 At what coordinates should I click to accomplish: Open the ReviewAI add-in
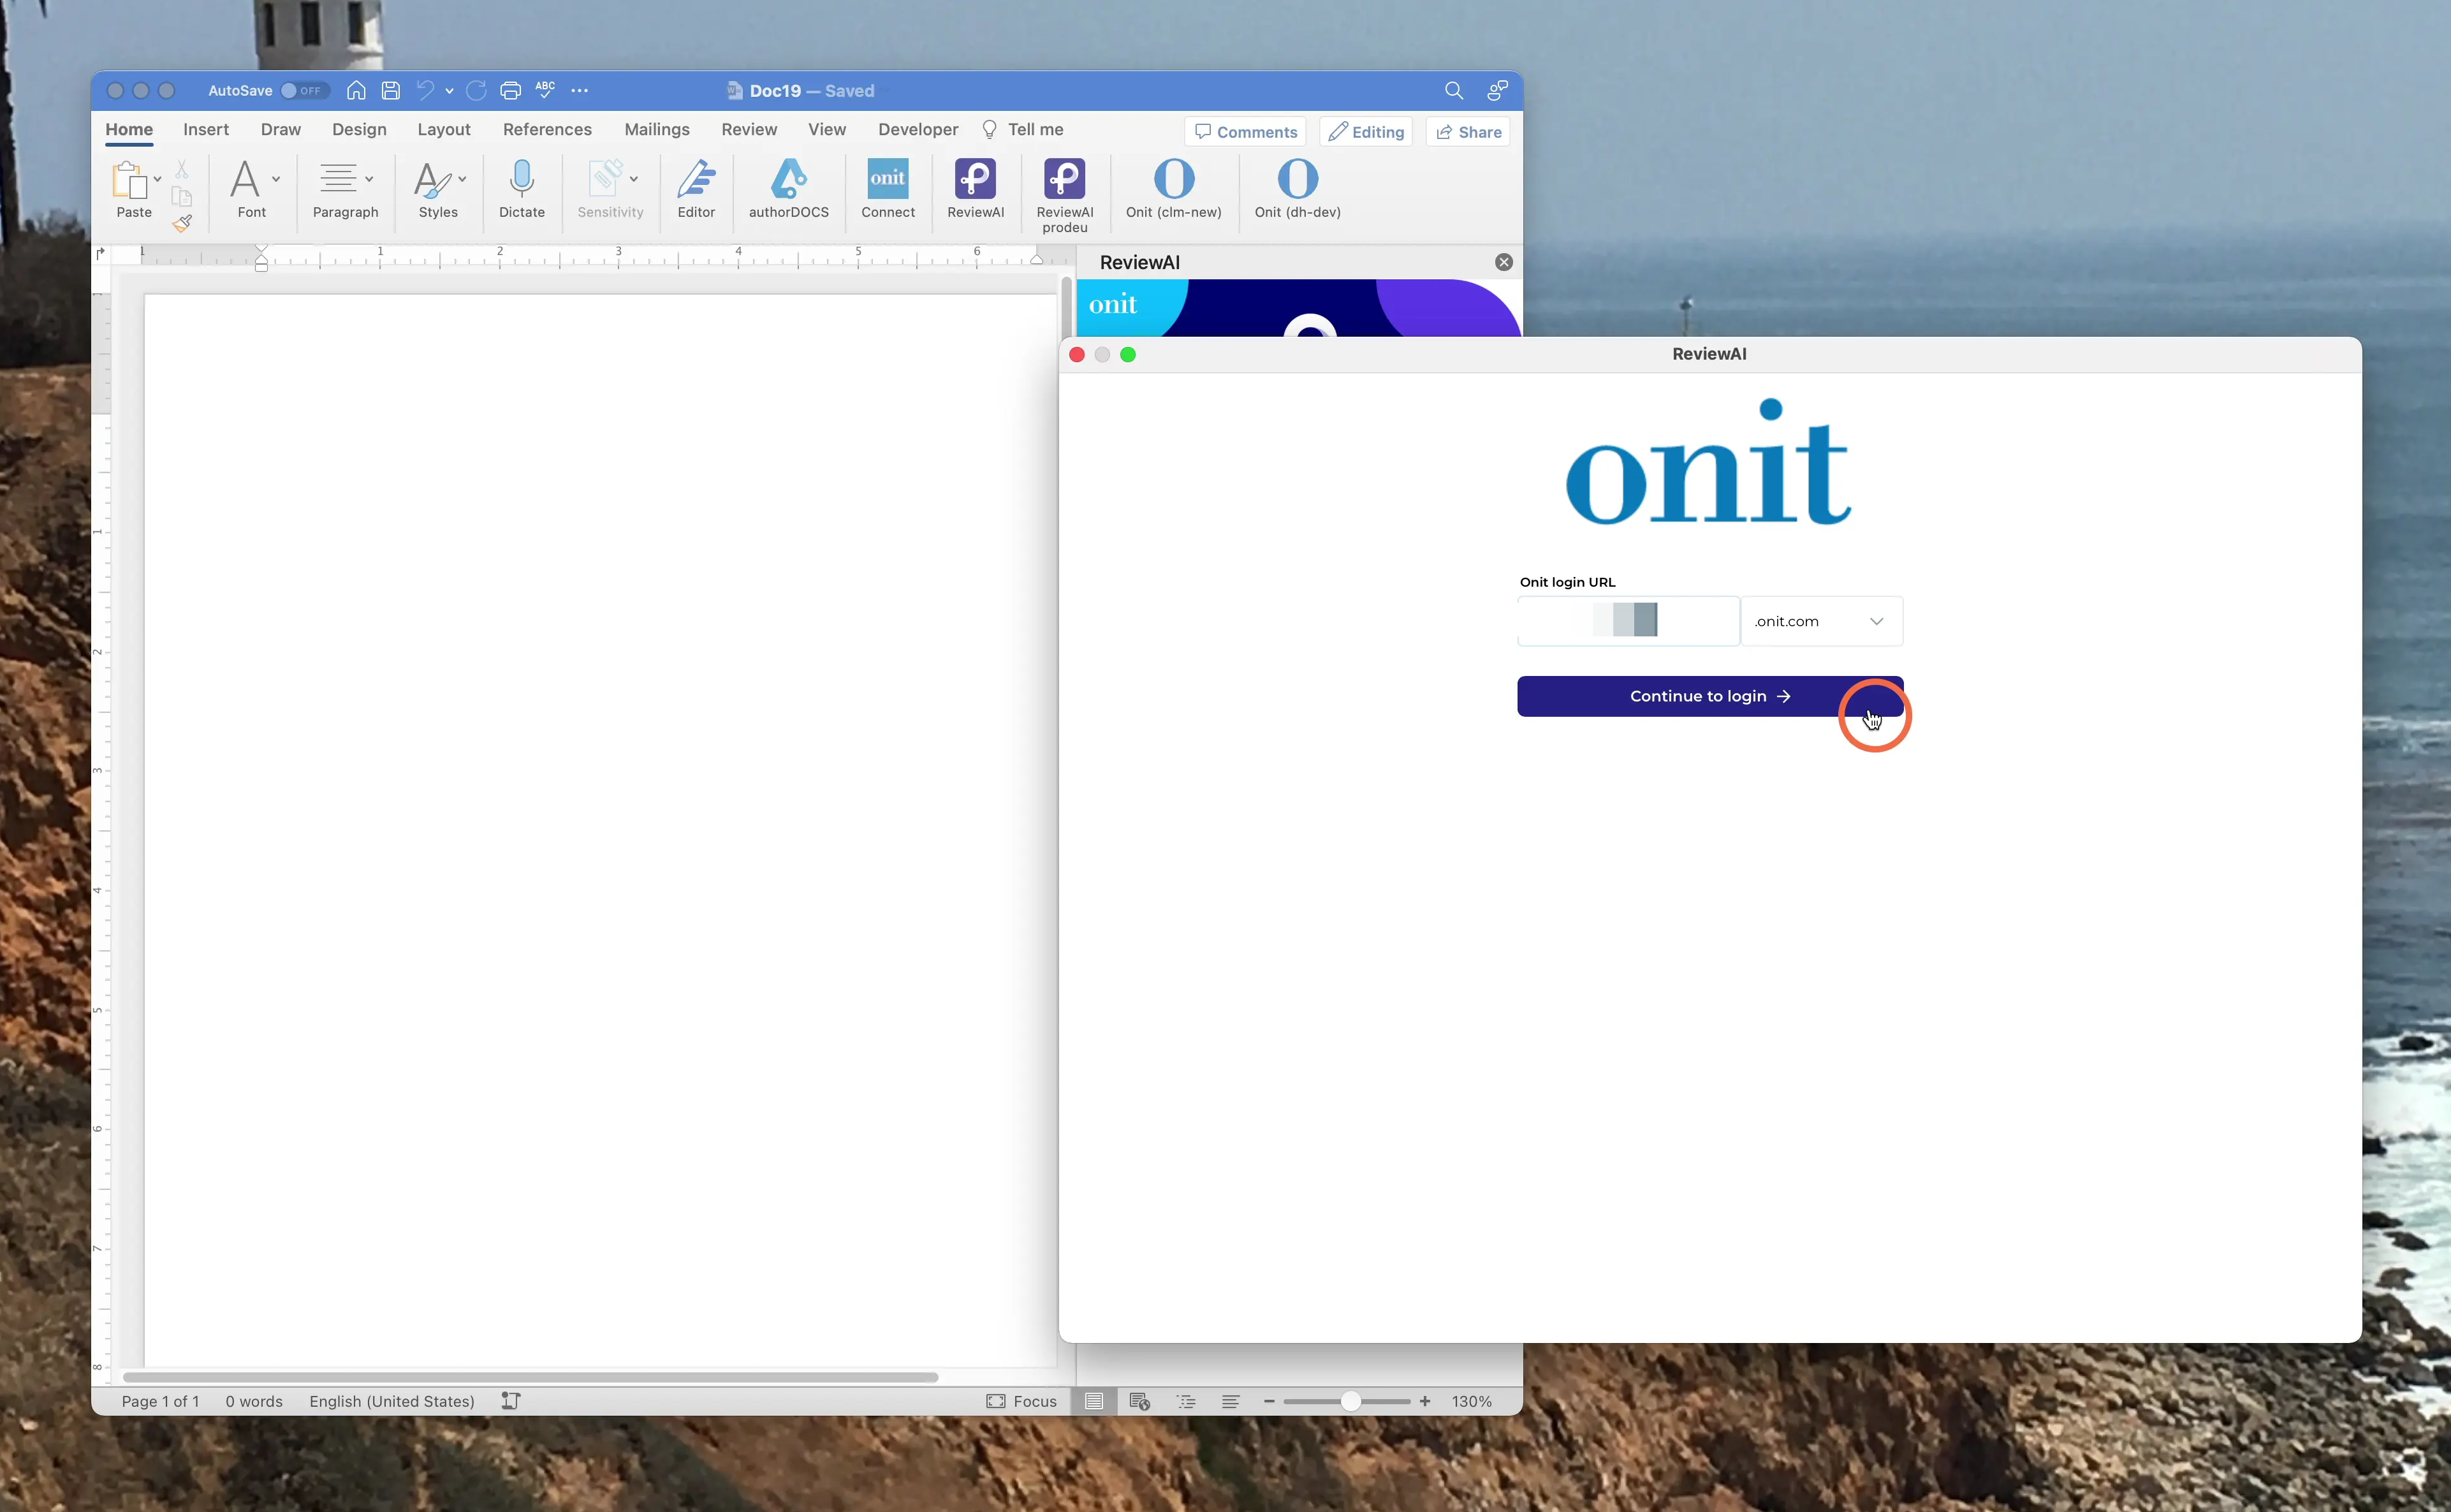[976, 189]
